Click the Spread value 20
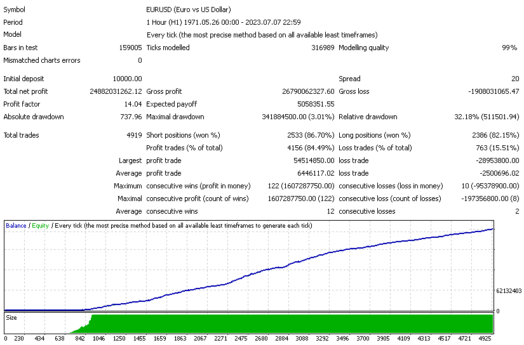Viewport: 524px width, 345px height. pyautogui.click(x=515, y=79)
